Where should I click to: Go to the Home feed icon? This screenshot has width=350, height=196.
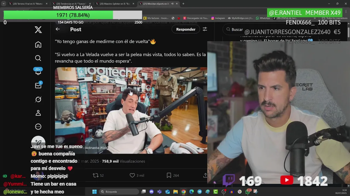point(38,44)
